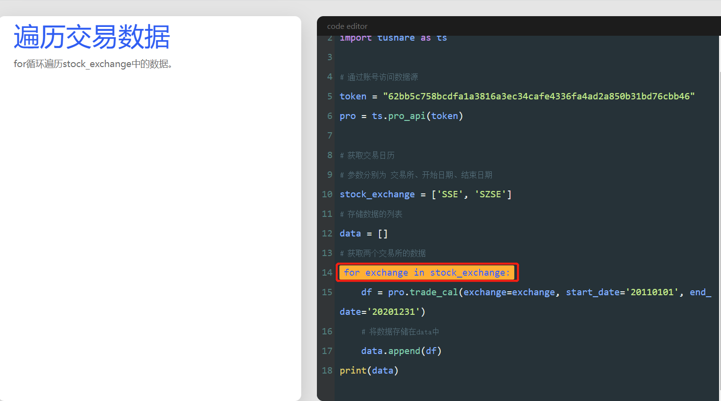The width and height of the screenshot is (721, 401).
Task: Click the import tushare as ts line
Action: click(x=393, y=38)
